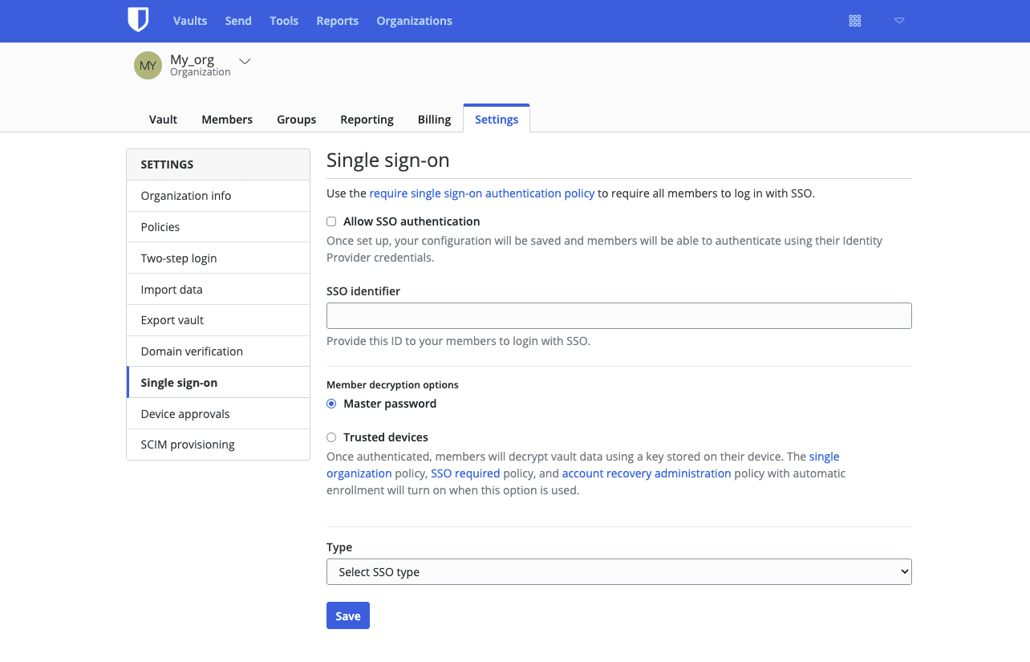Click the Single sign-on page heading

388,160
